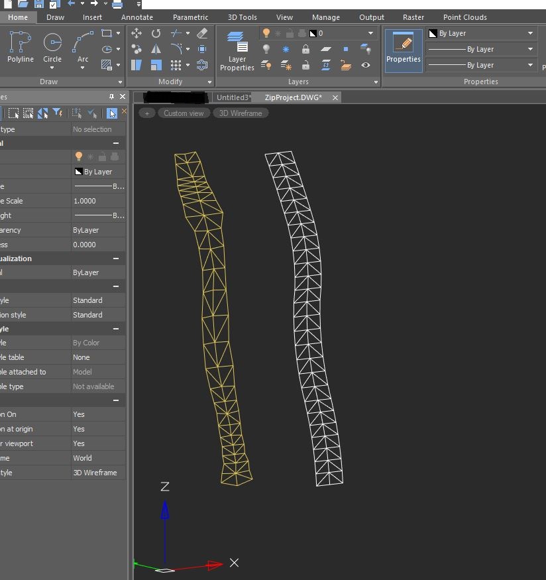Expand the Layers panel flyout
The height and width of the screenshot is (580, 546).
[x=376, y=82]
